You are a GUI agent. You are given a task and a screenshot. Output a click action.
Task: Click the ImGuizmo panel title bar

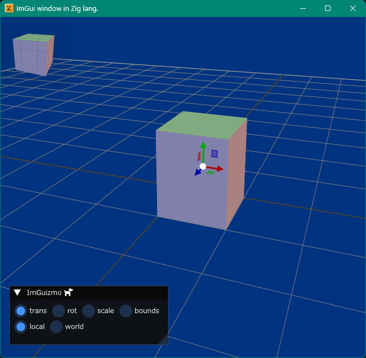tap(89, 293)
